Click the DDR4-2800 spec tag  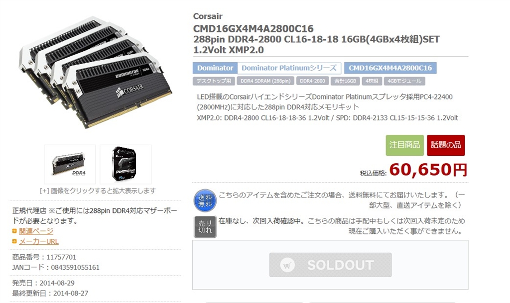tap(312, 81)
